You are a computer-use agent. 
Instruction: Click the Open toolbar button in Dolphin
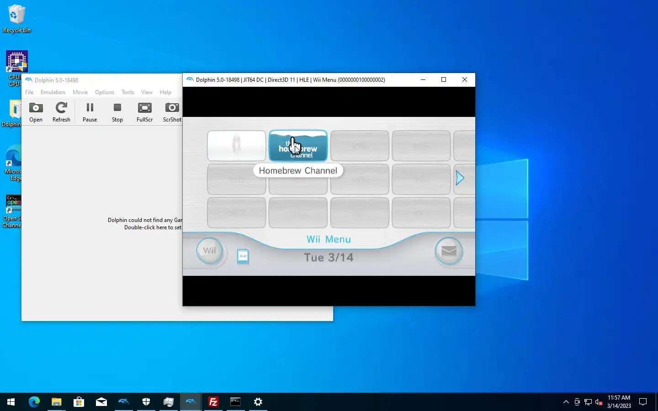[x=36, y=112]
